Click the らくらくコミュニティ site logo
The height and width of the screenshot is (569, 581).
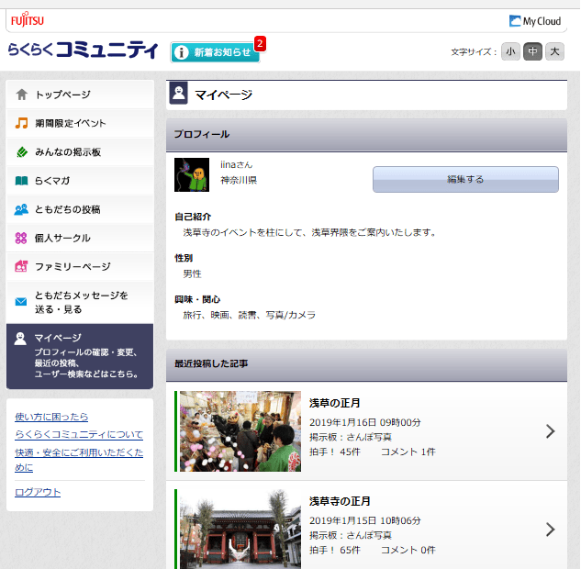click(x=83, y=50)
